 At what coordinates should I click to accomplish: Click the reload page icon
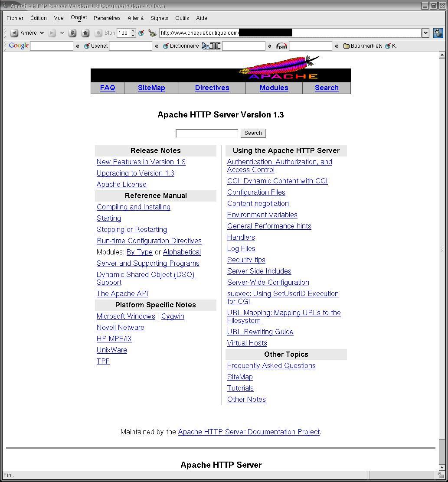[x=72, y=33]
